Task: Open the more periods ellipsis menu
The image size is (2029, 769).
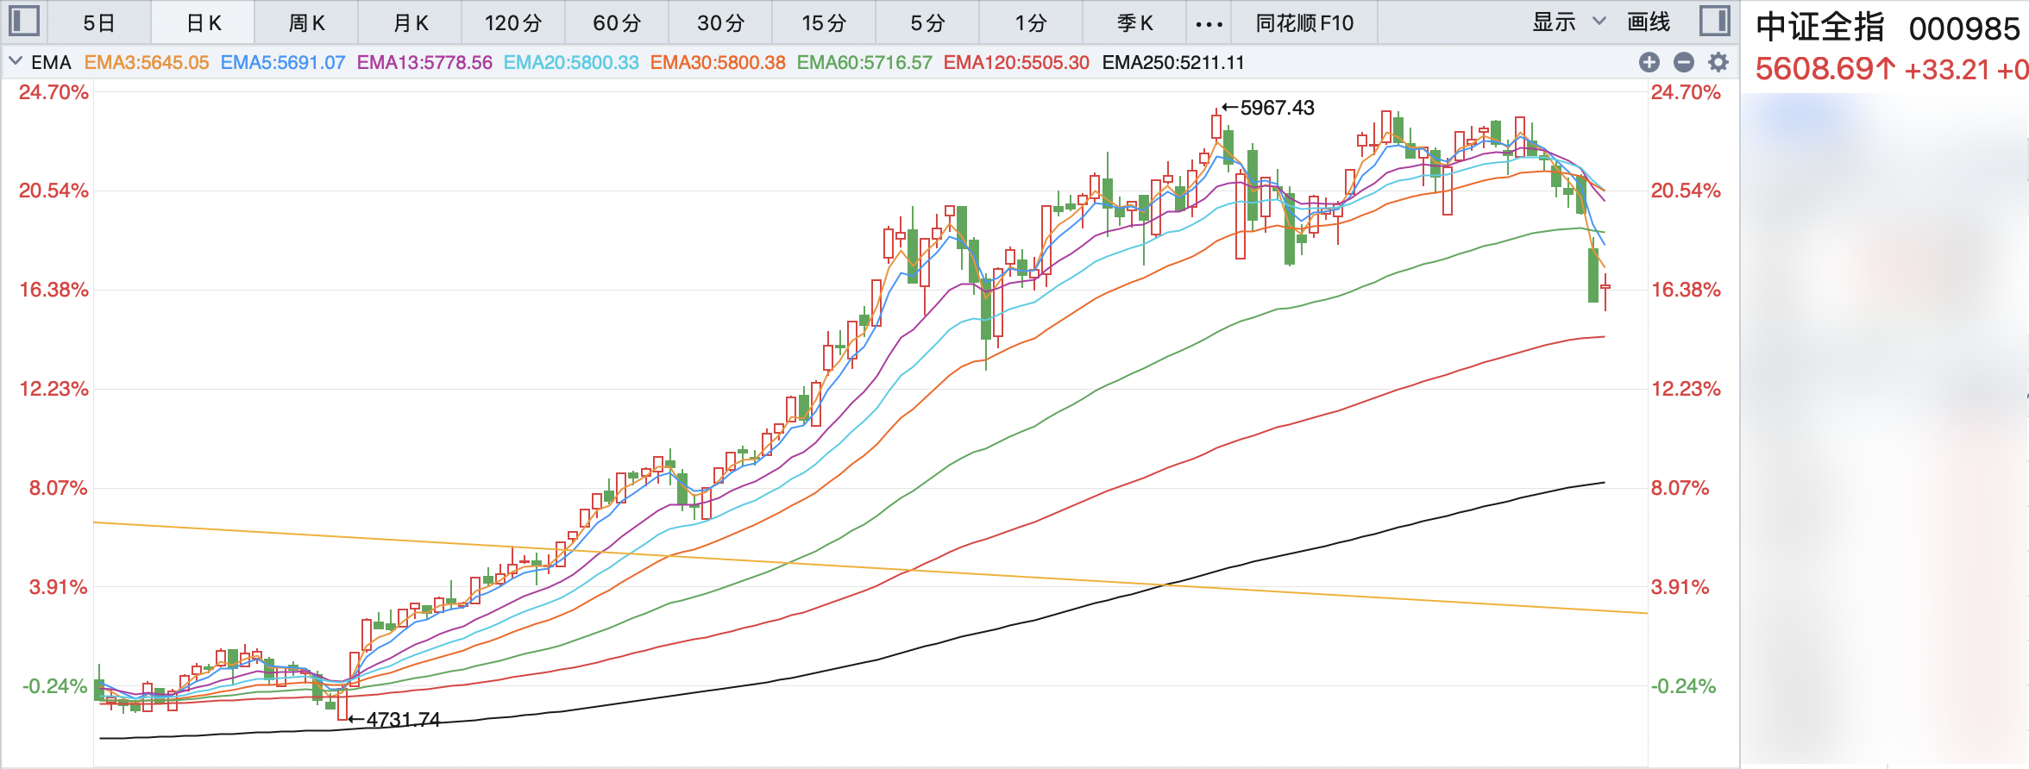Action: pyautogui.click(x=1209, y=23)
